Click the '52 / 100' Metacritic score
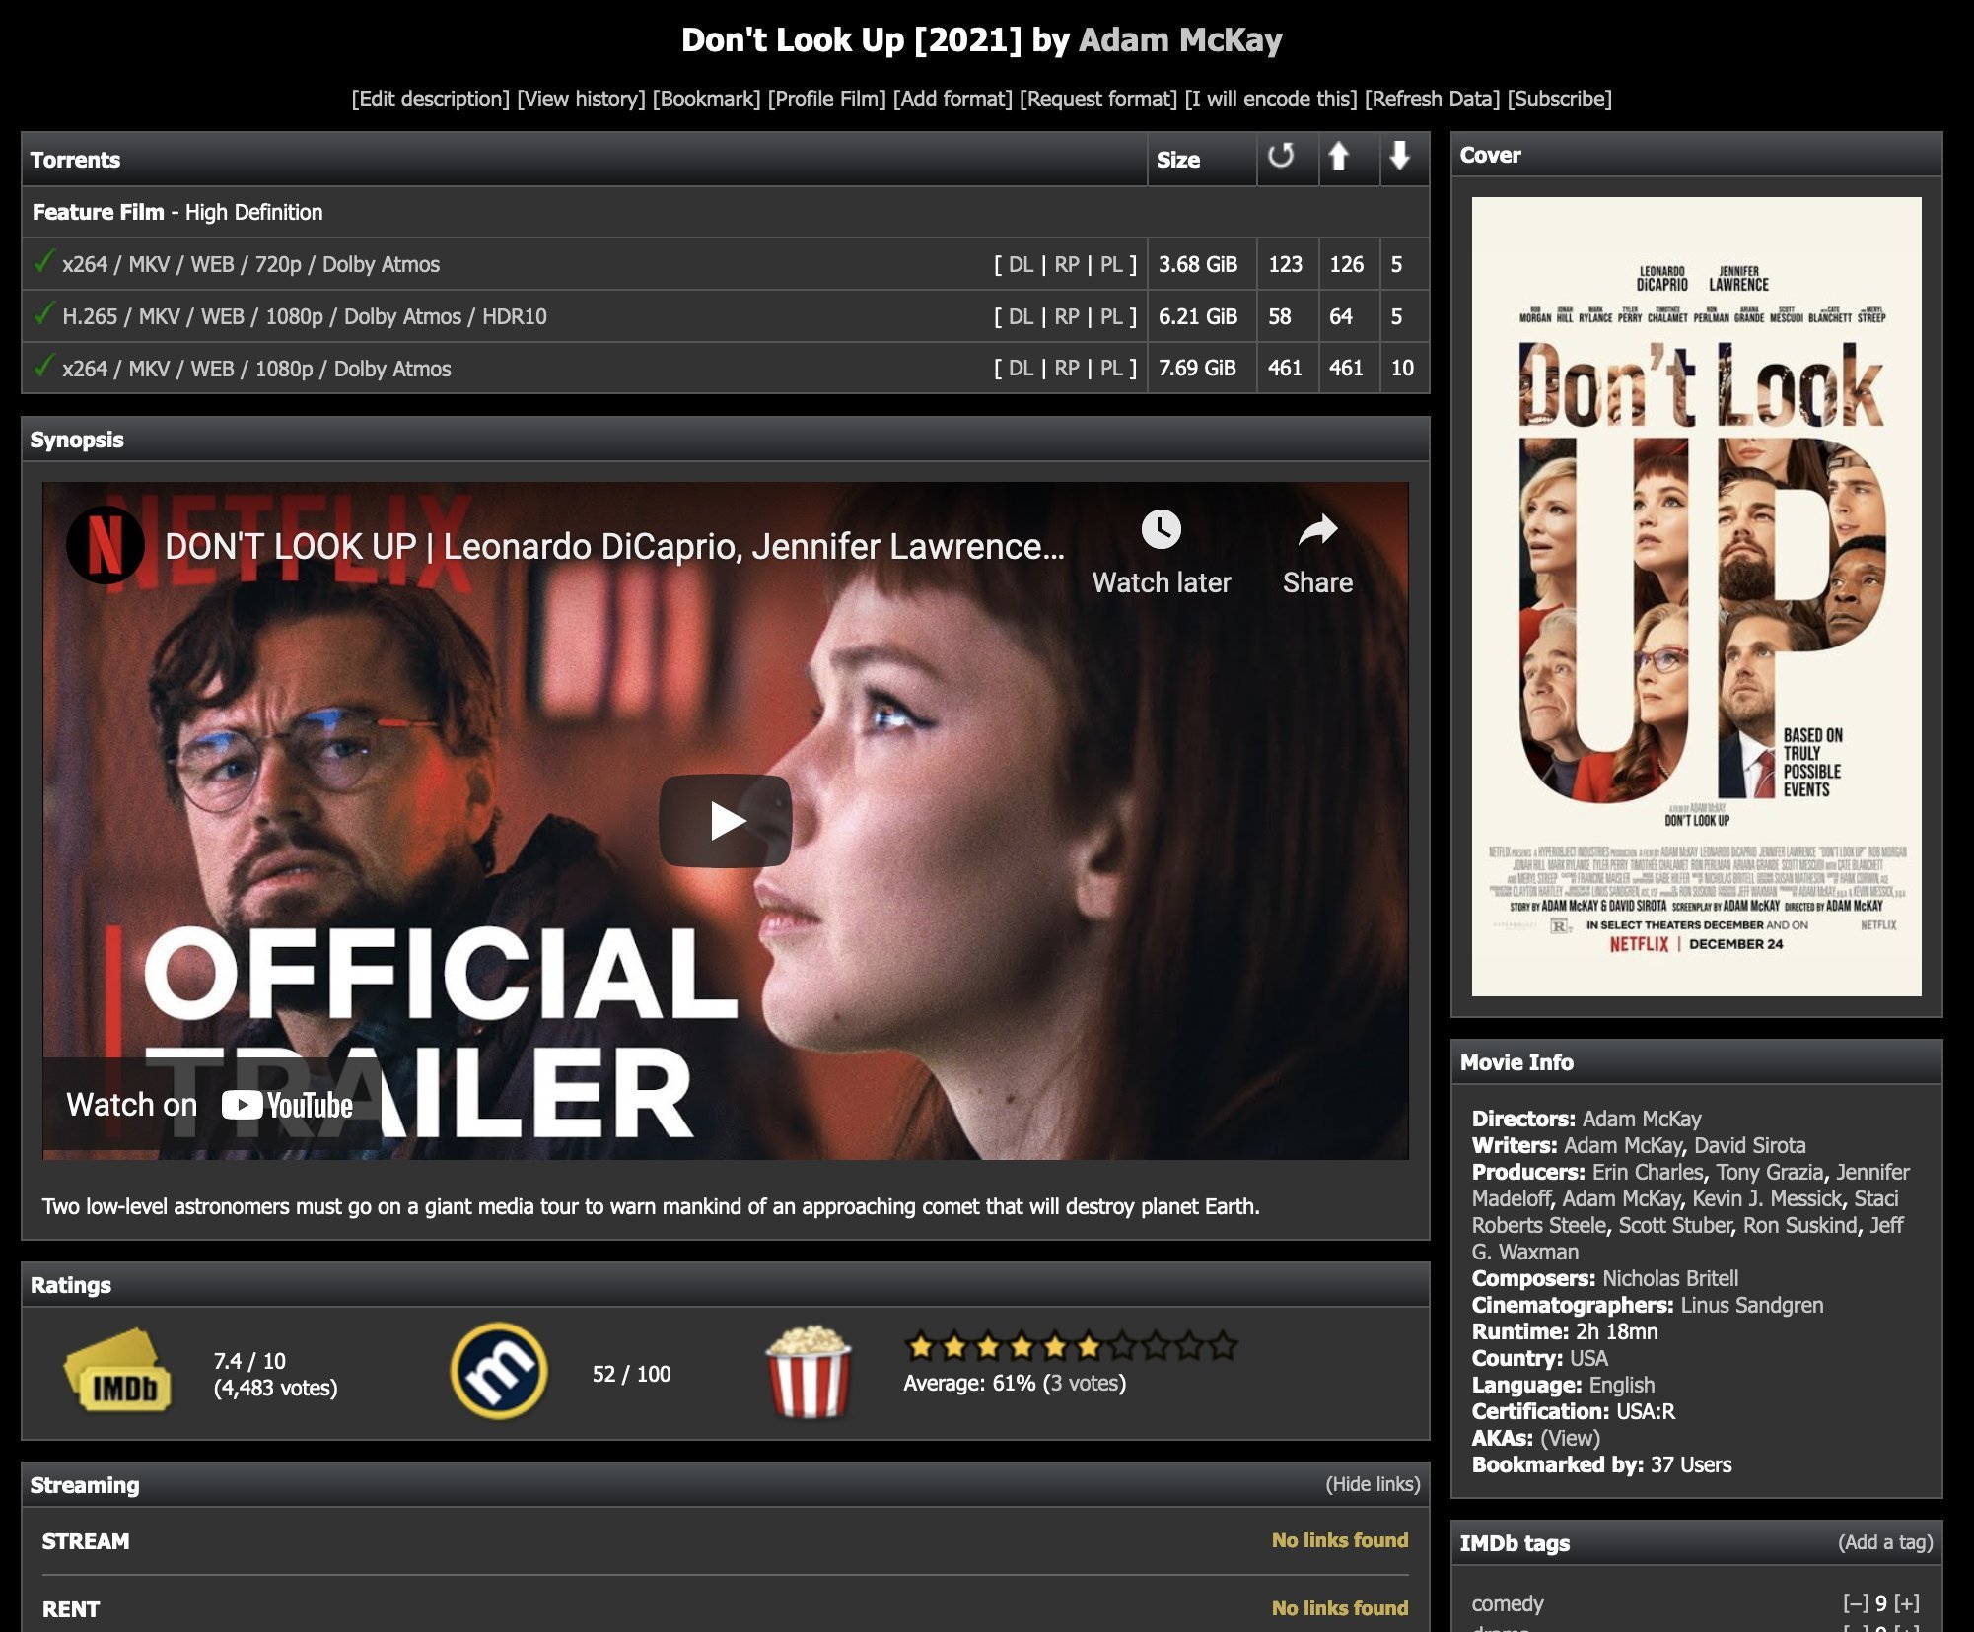This screenshot has height=1632, width=1974. point(631,1374)
